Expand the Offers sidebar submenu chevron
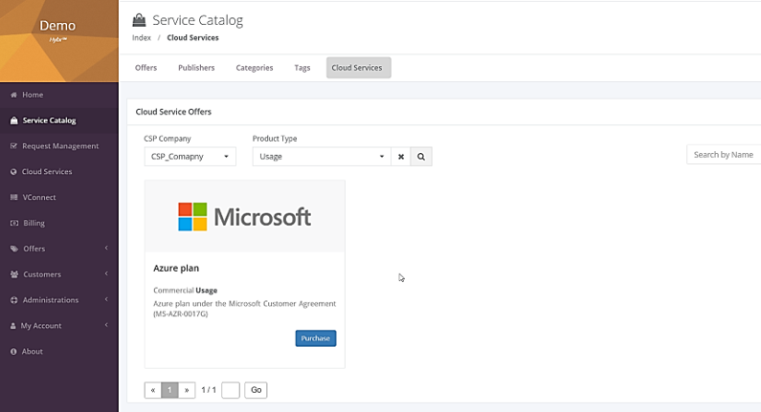Viewport: 761px width, 412px height. [106, 249]
